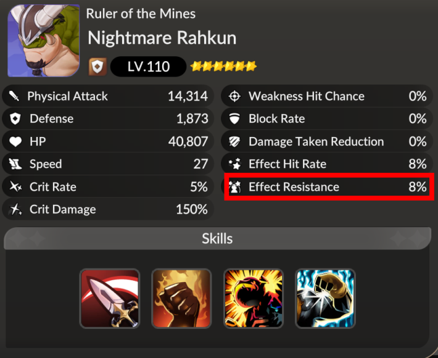Click the Defense shield icon

tap(15, 119)
